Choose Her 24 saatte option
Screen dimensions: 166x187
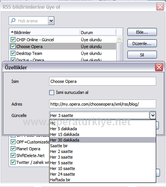click(102, 174)
